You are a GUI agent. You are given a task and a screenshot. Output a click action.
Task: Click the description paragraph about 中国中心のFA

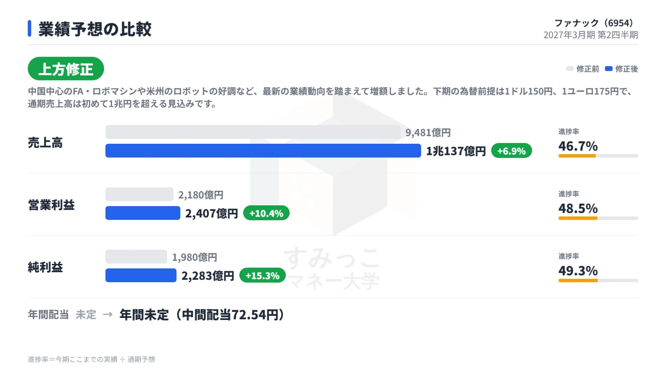tap(331, 97)
